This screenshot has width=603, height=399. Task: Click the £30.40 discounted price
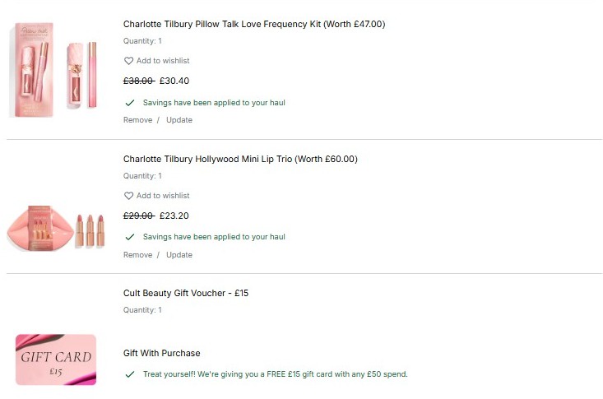coord(174,81)
